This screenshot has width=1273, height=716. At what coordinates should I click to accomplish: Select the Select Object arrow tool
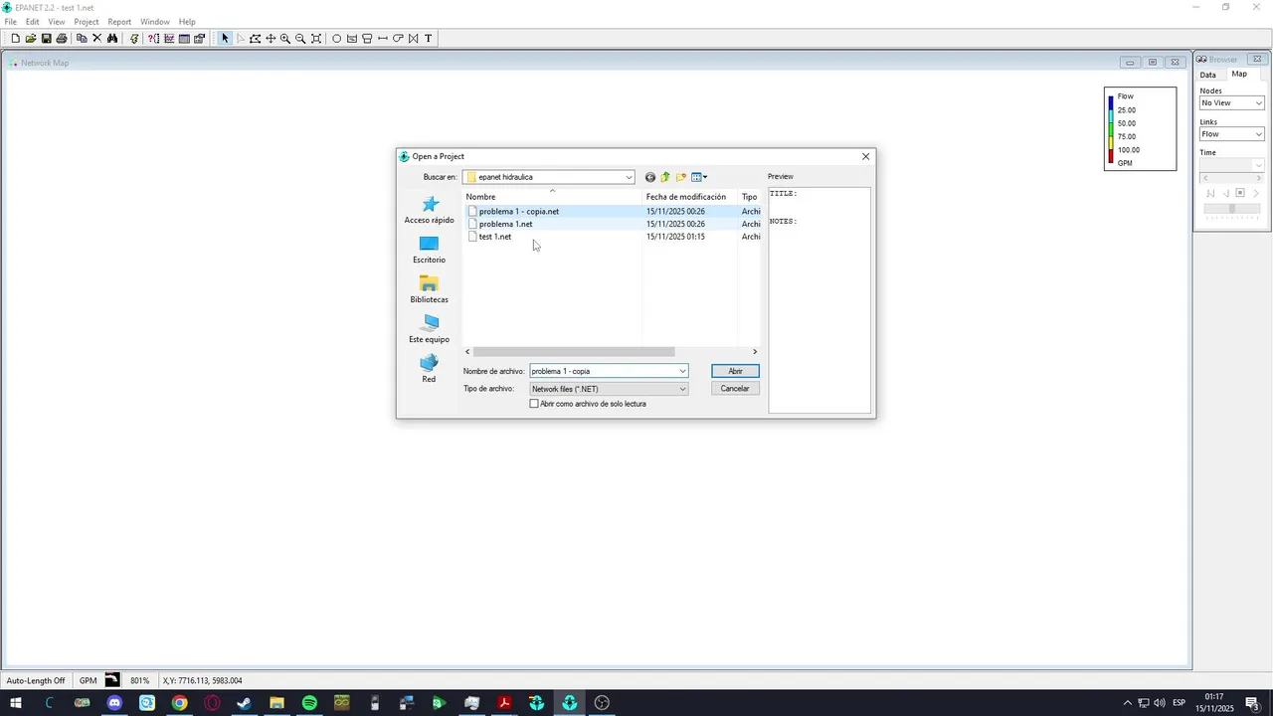point(225,39)
